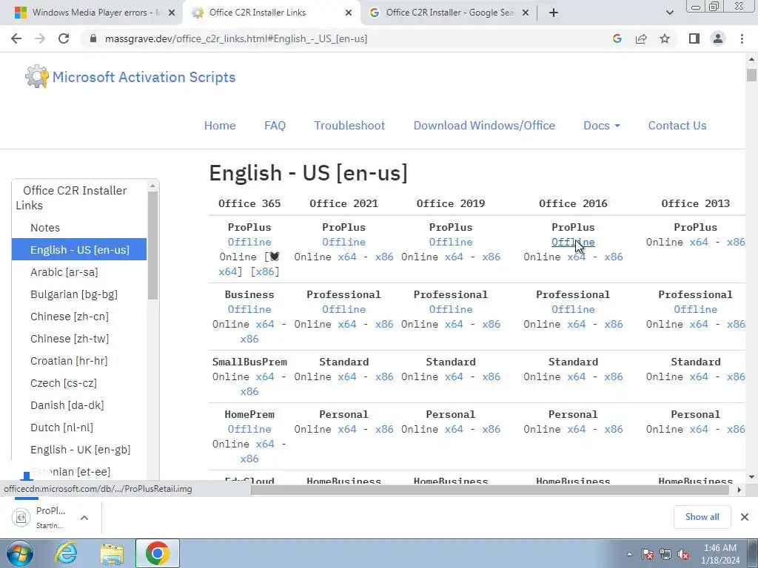758x568 pixels.
Task: Click the taskbar clock showing 1:46 AM
Action: (x=720, y=554)
